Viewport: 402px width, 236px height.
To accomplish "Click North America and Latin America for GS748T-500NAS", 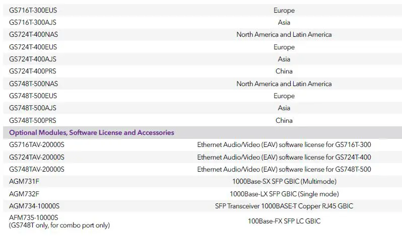I will point(284,84).
